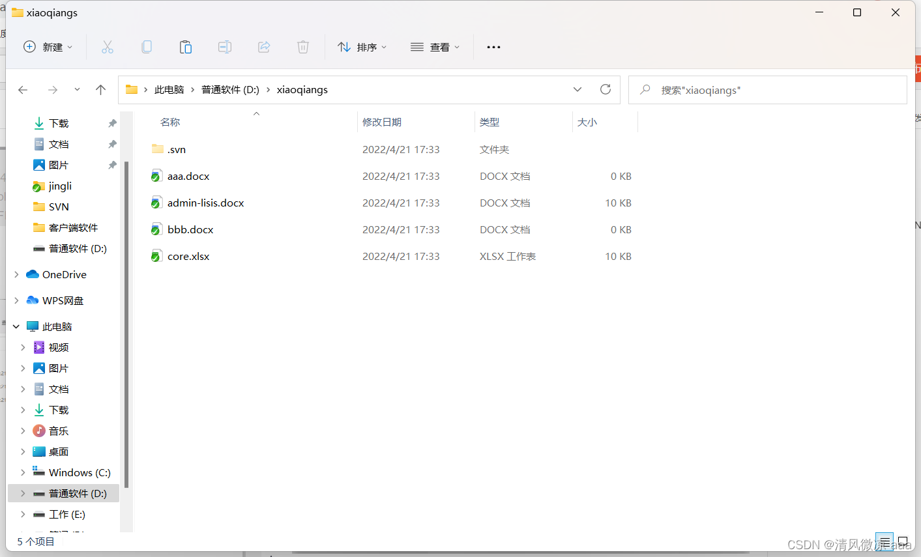Screen dimensions: 921x557
Task: Expand the 工作 (E:) tree node
Action: coord(23,514)
